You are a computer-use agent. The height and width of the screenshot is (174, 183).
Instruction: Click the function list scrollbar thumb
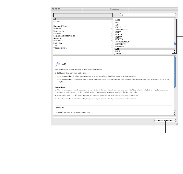coord(175,44)
